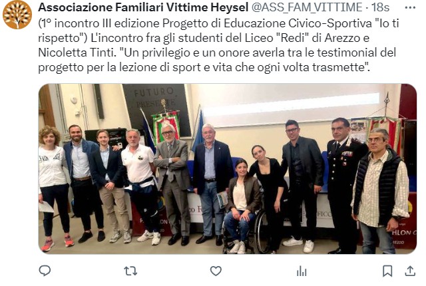Viewport: 426px width, 286px height.
Task: Bookmark this tweet
Action: coord(387,271)
